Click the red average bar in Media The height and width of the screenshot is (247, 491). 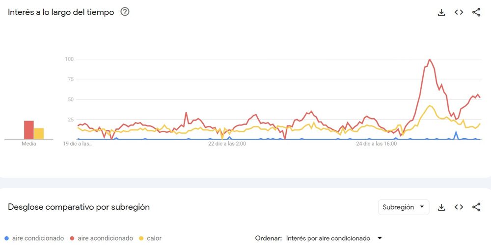(x=29, y=130)
